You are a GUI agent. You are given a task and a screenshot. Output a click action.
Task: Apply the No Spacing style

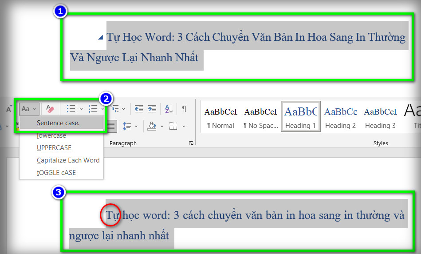(x=261, y=117)
